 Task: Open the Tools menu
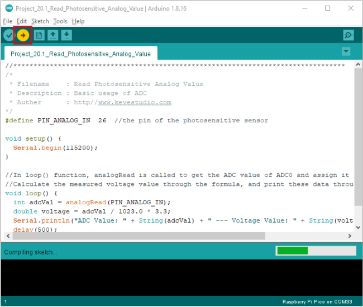click(60, 21)
